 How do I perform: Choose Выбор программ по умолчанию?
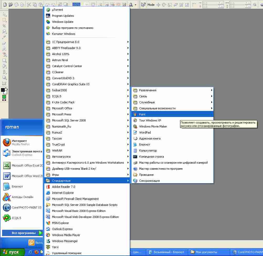87,28
